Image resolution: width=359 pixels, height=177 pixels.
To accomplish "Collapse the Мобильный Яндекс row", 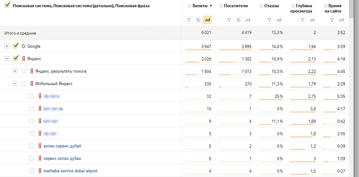I will point(15,84).
